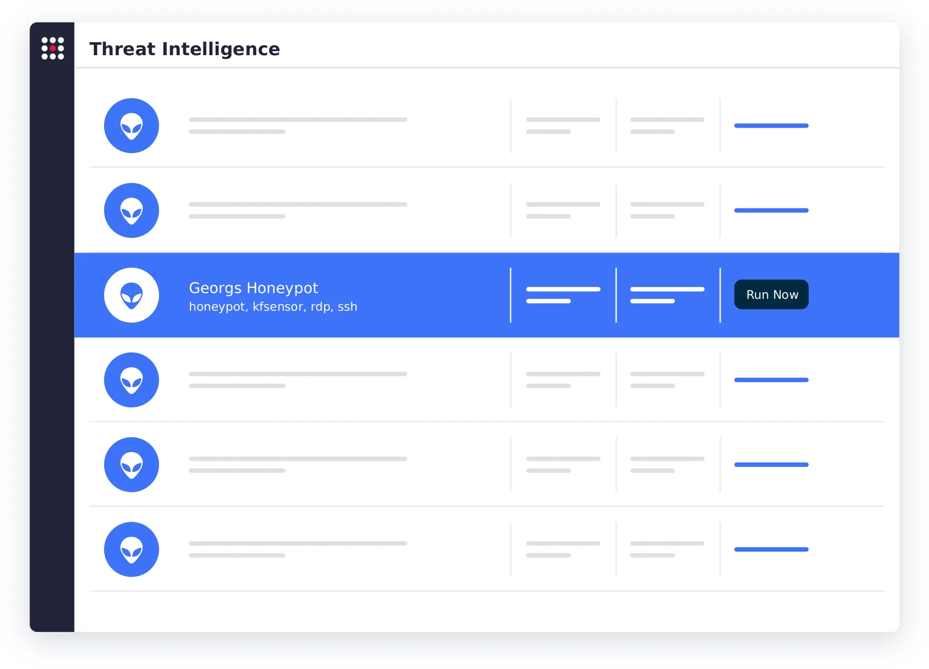Click the first white column in Georgs Honeypot row
Viewport: 929px width, 669px height.
click(563, 295)
